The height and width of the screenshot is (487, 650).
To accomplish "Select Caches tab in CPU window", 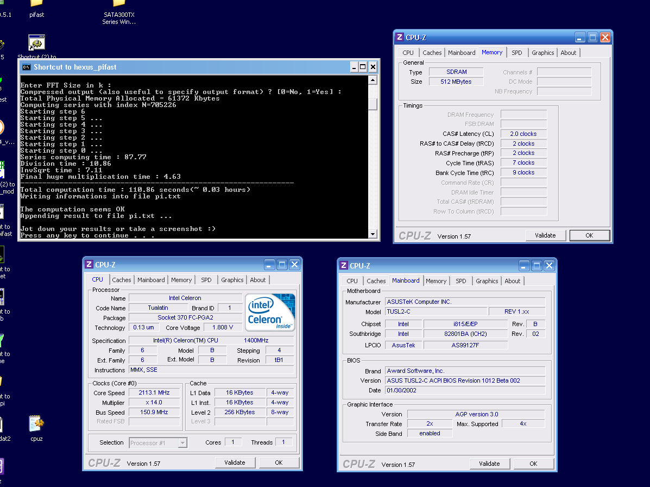I will click(122, 280).
